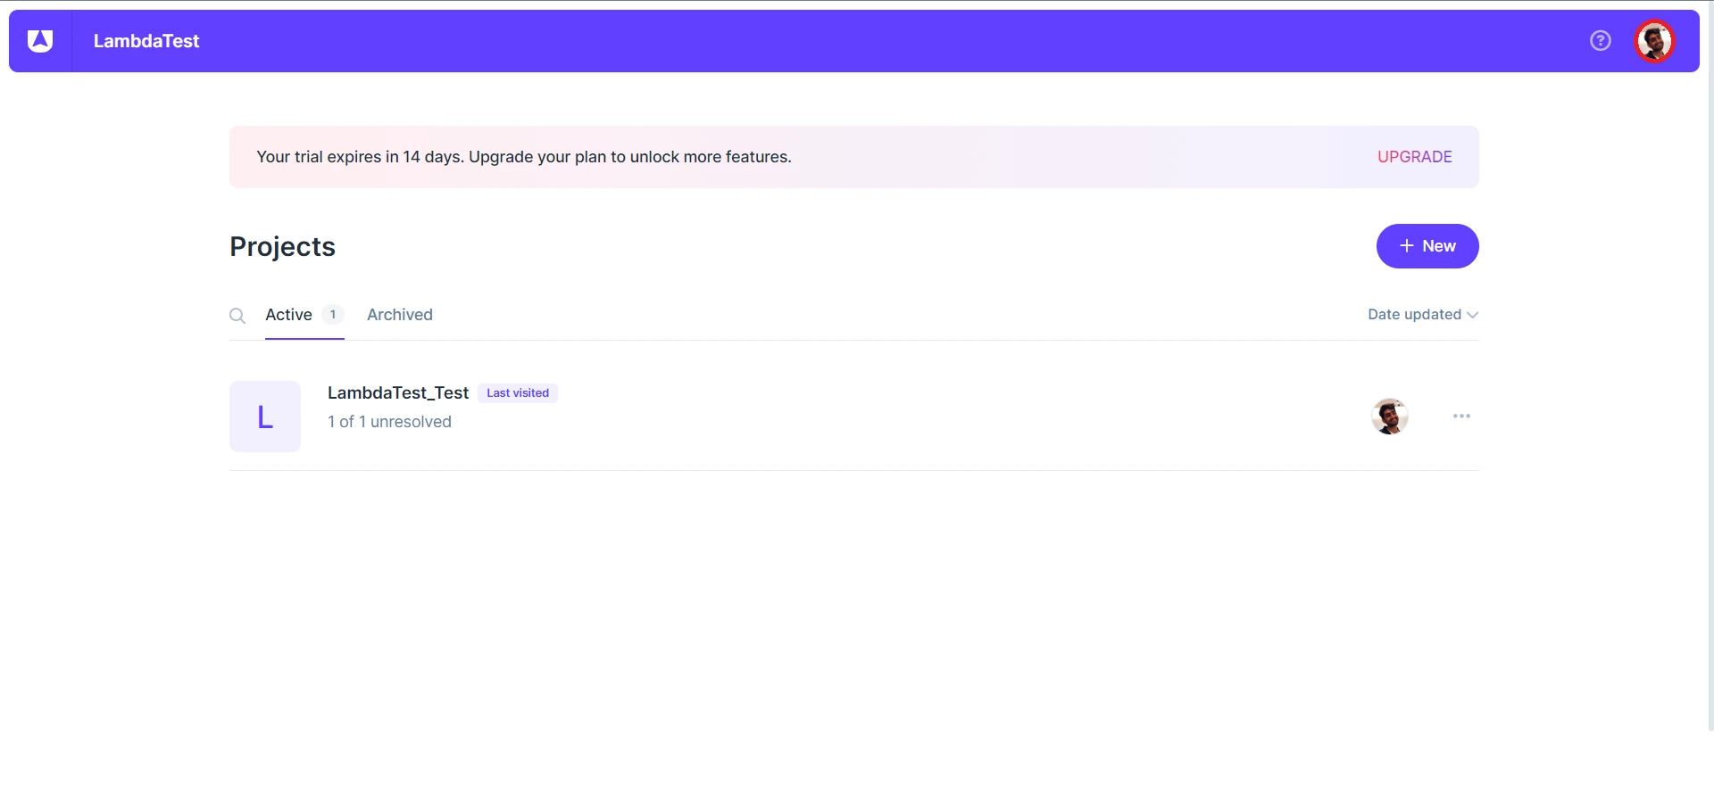
Task: Open the help question mark icon
Action: coord(1600,41)
